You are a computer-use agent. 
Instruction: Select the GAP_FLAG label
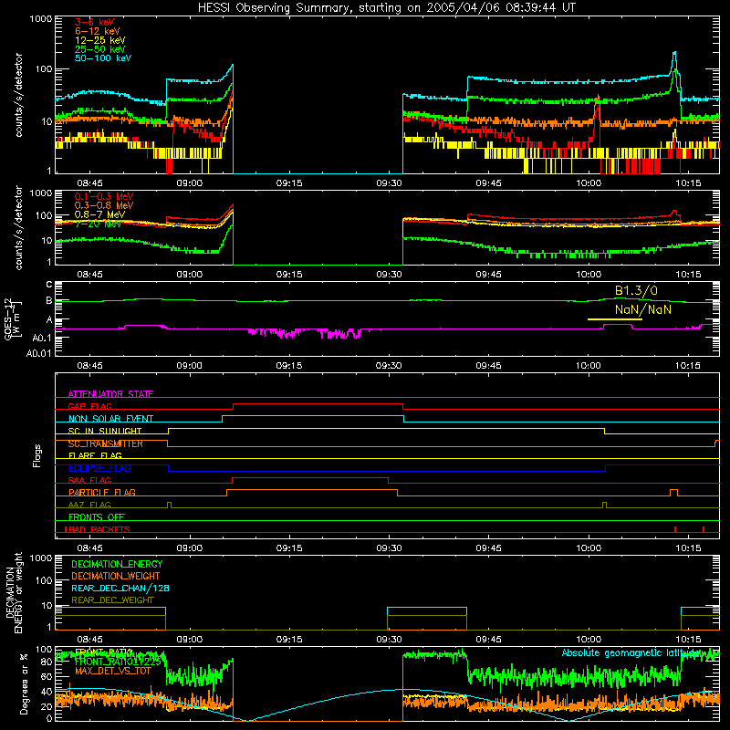89,406
